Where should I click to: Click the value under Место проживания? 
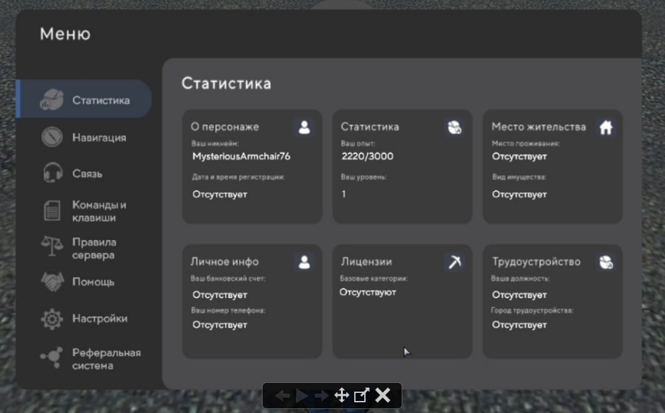click(x=519, y=156)
